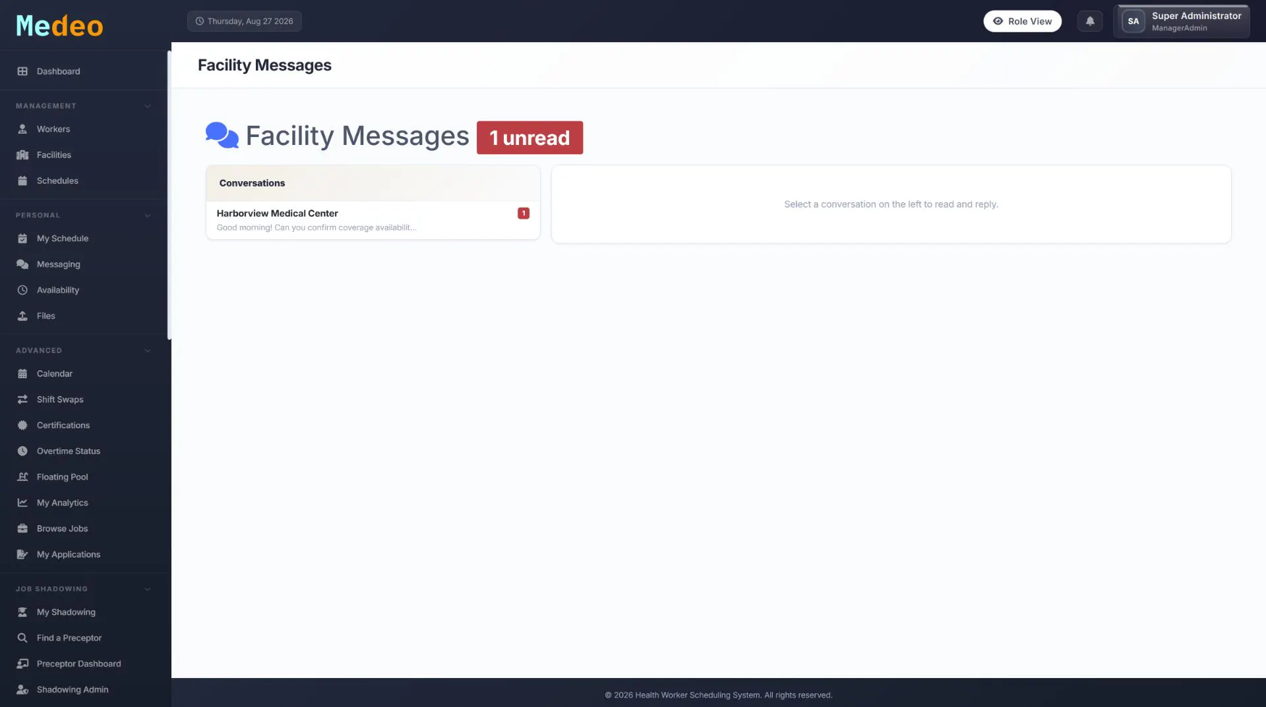Click the My Analytics chart icon
This screenshot has height=707, width=1266.
pyautogui.click(x=22, y=503)
